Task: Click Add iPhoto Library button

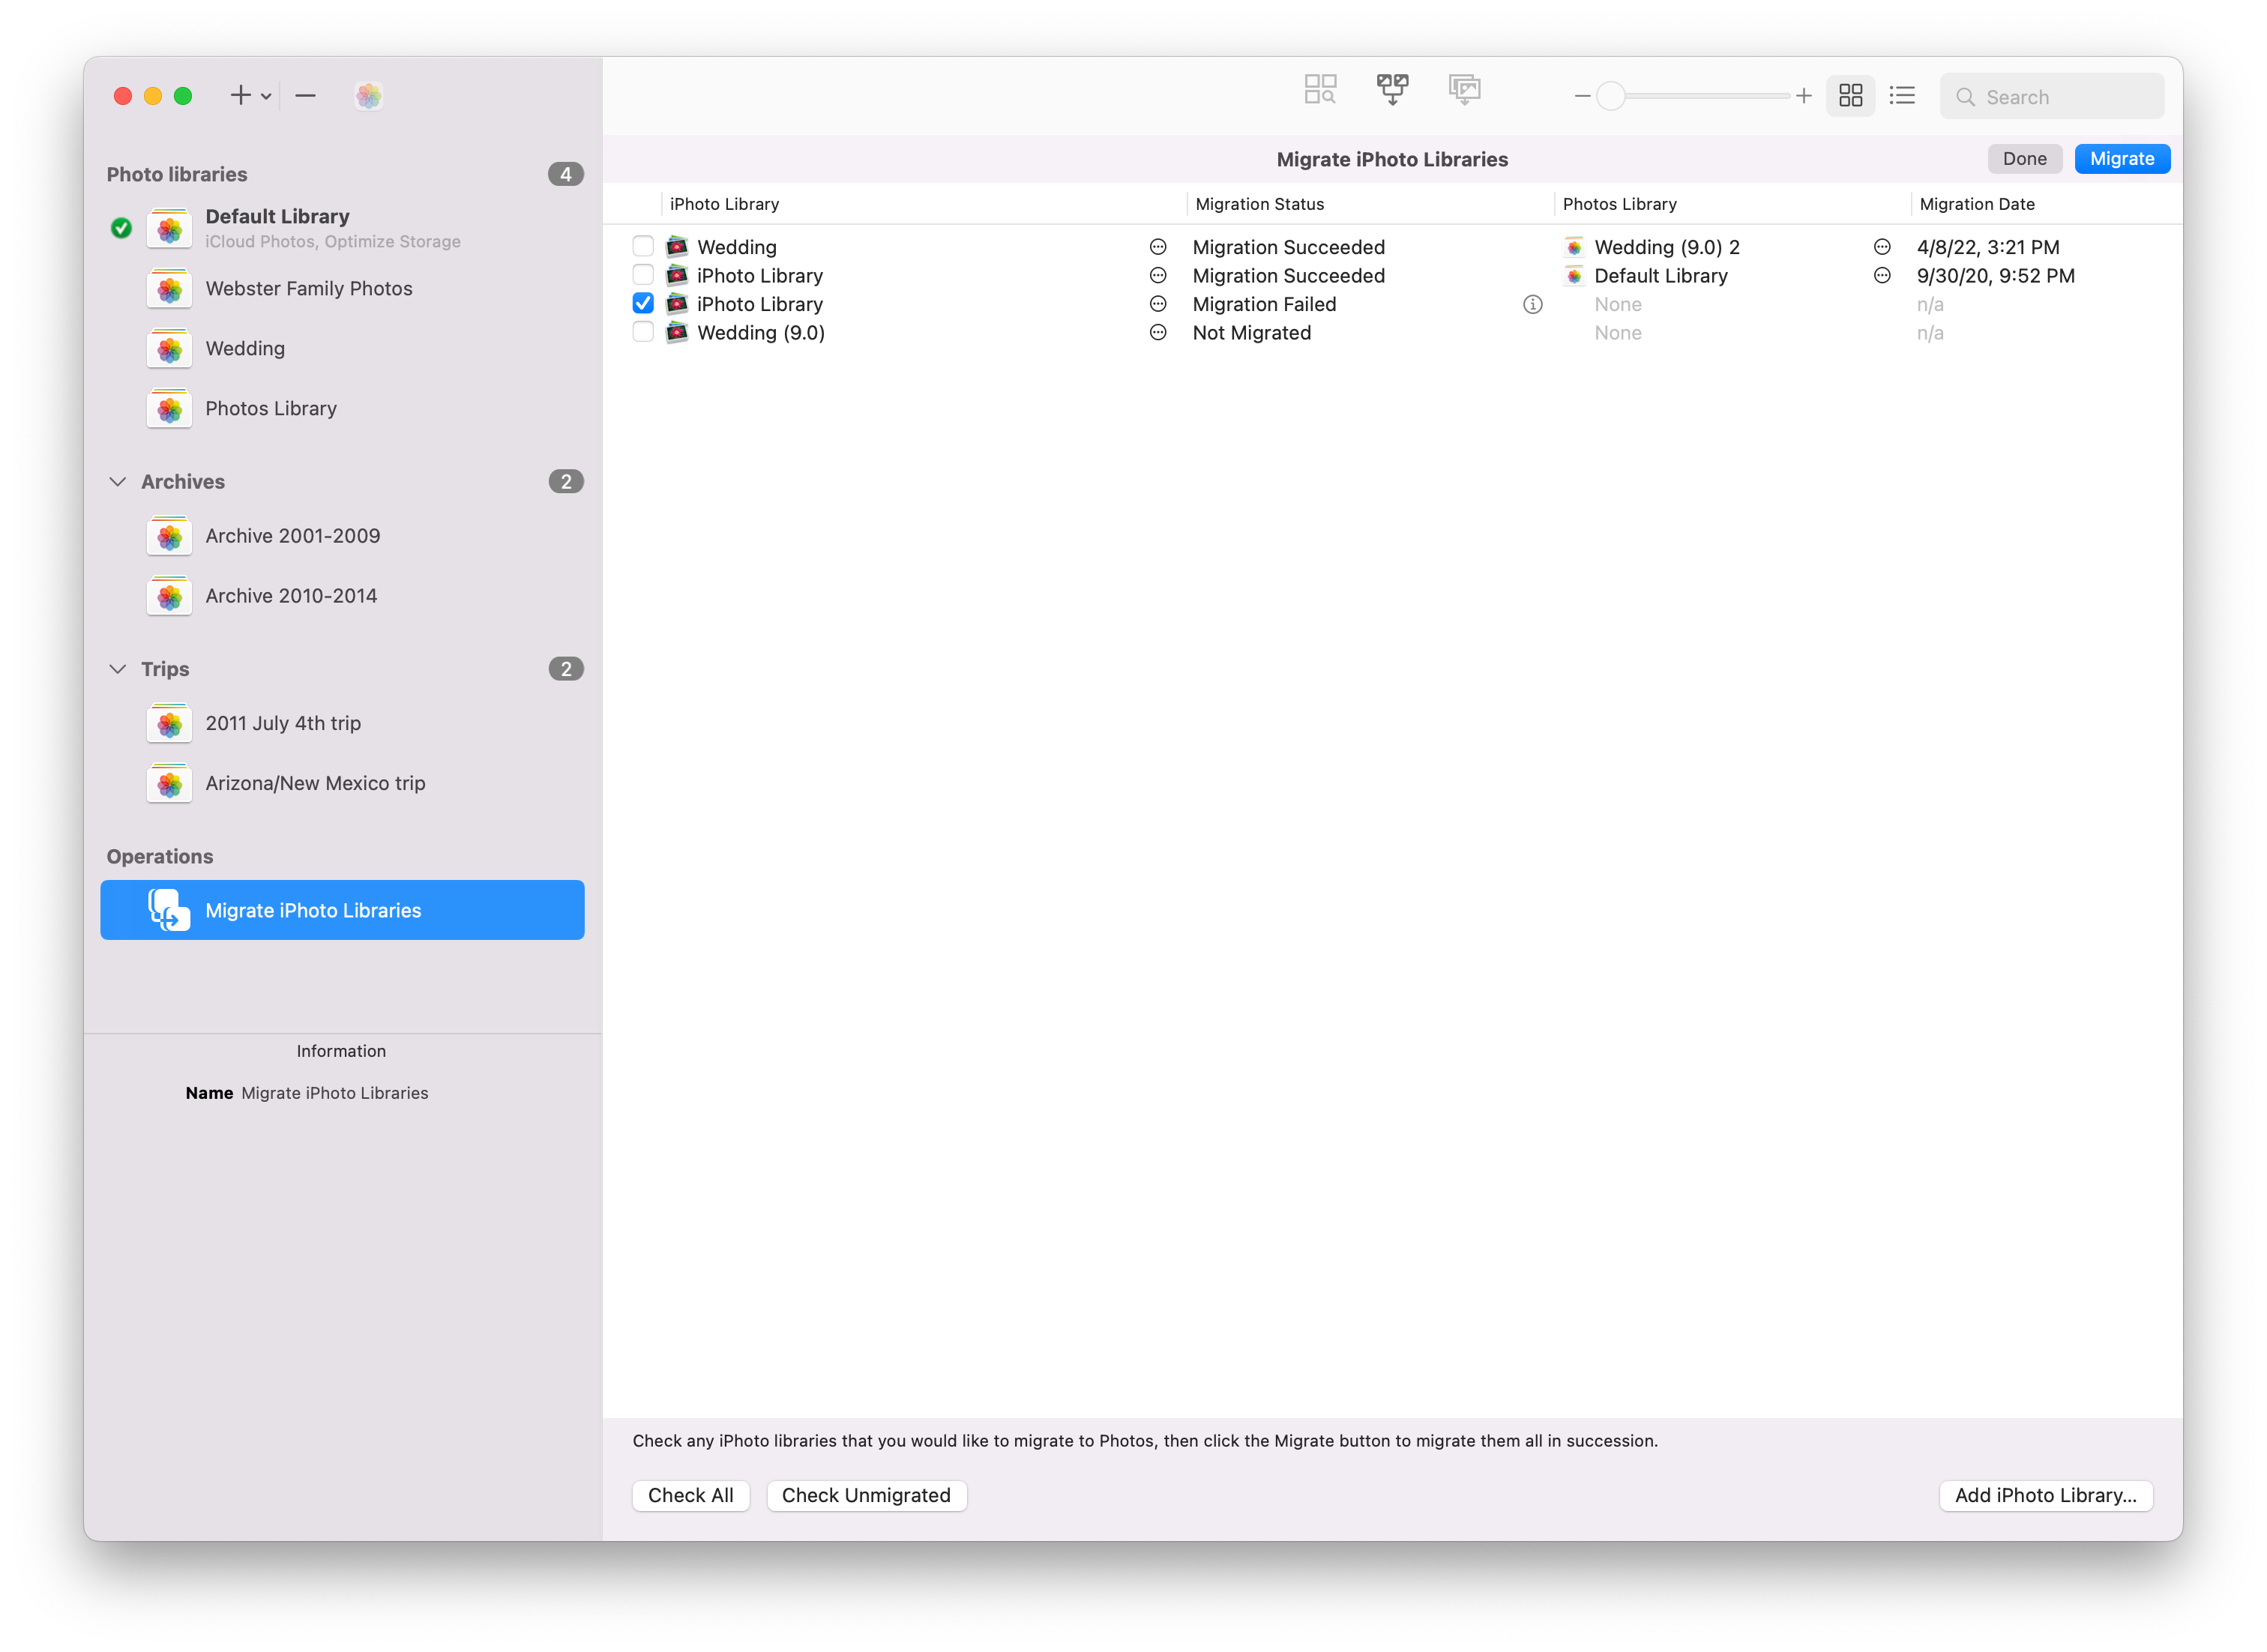Action: tap(2045, 1496)
